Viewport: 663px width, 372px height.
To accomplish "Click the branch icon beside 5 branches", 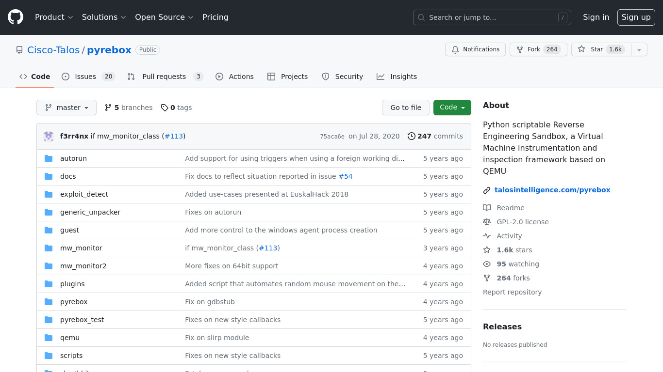I will [108, 108].
